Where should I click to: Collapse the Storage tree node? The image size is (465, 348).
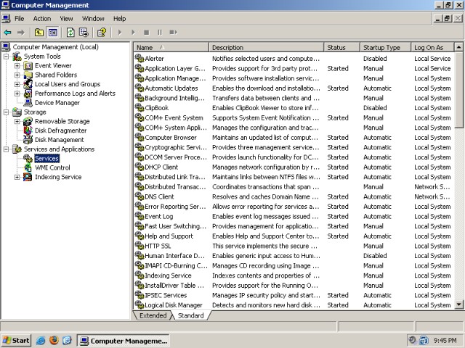pos(7,112)
